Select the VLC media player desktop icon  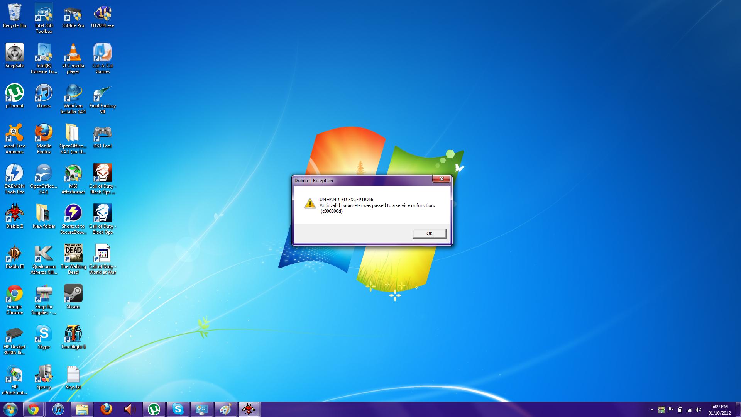73,59
